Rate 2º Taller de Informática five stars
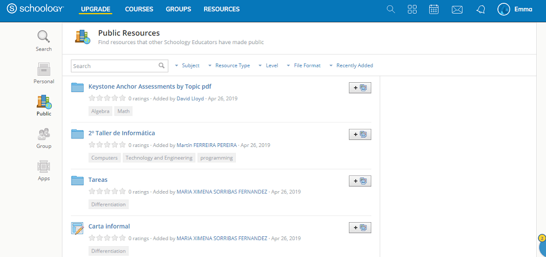This screenshot has width=546, height=257. point(122,145)
